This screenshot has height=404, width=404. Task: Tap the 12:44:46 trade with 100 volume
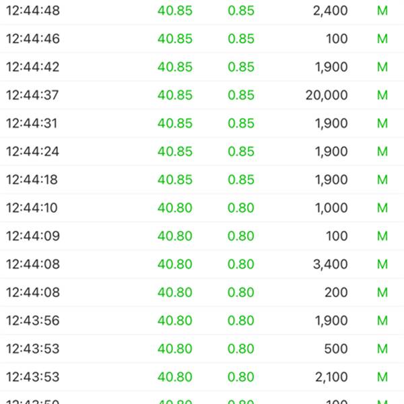[202, 38]
